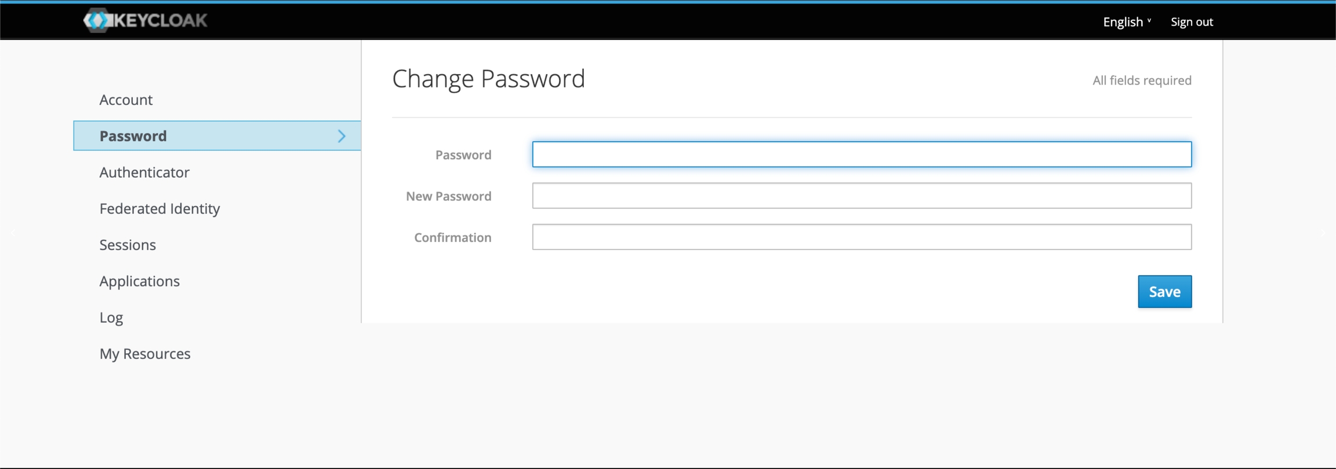Click into the New Password field
The width and height of the screenshot is (1336, 469).
[862, 196]
